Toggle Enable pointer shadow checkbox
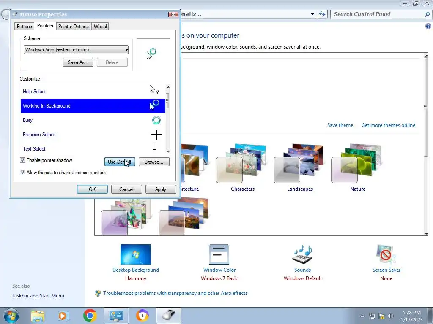Image resolution: width=433 pixels, height=324 pixels. (x=23, y=160)
